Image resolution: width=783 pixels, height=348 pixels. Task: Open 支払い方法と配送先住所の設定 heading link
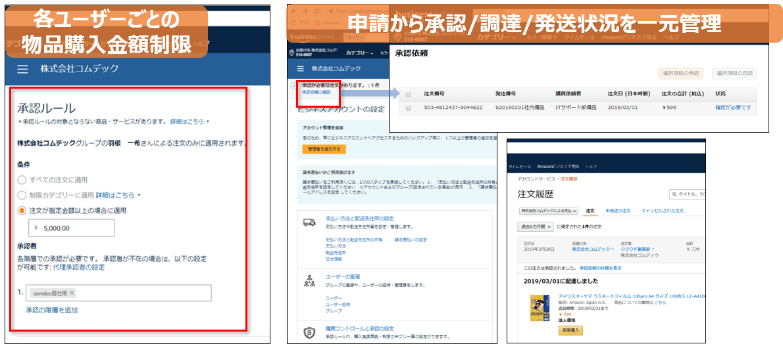coord(359,219)
